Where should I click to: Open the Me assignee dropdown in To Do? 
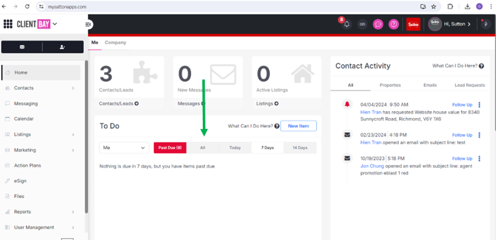tap(124, 148)
